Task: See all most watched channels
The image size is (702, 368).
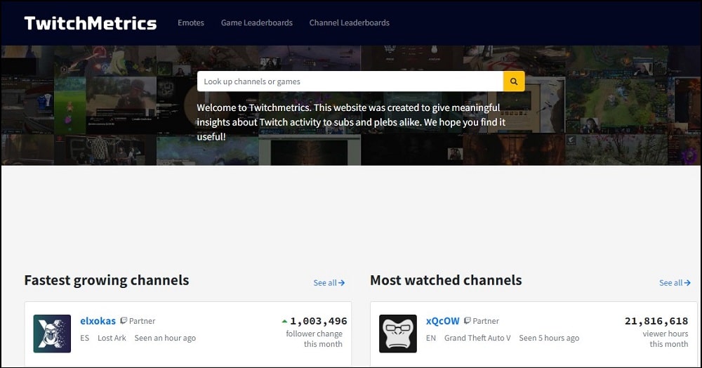Action: (x=675, y=283)
